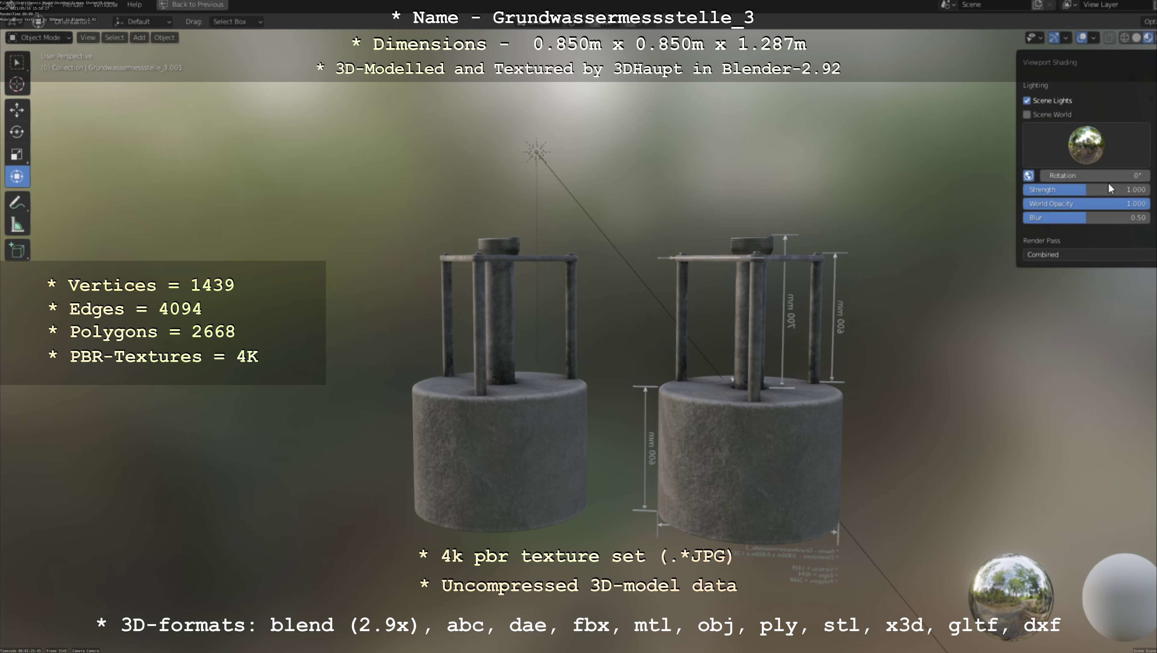Click the 'User Perspective' viewport label
The width and height of the screenshot is (1157, 653).
(x=67, y=56)
